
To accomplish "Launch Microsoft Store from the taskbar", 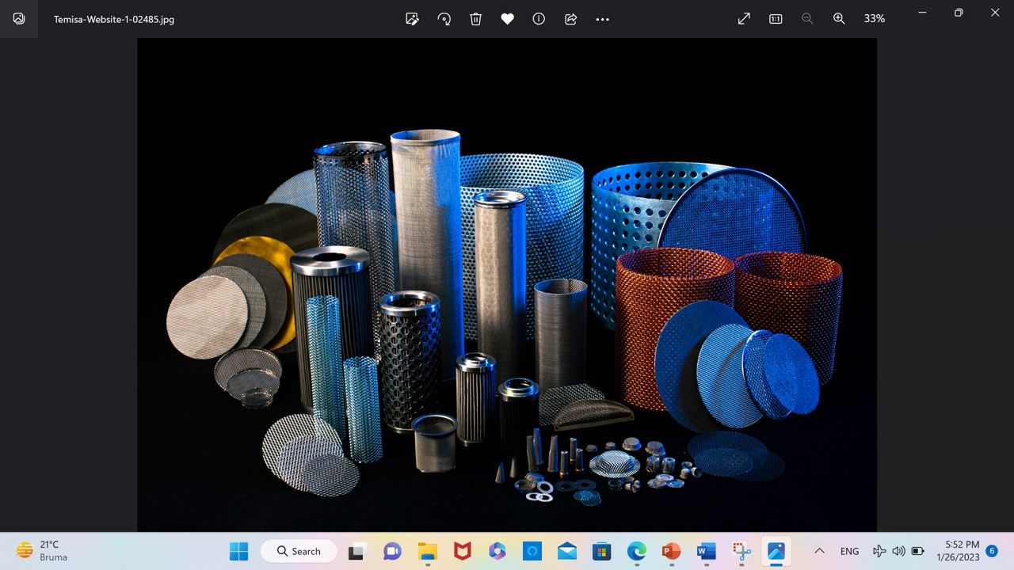I will coord(602,551).
